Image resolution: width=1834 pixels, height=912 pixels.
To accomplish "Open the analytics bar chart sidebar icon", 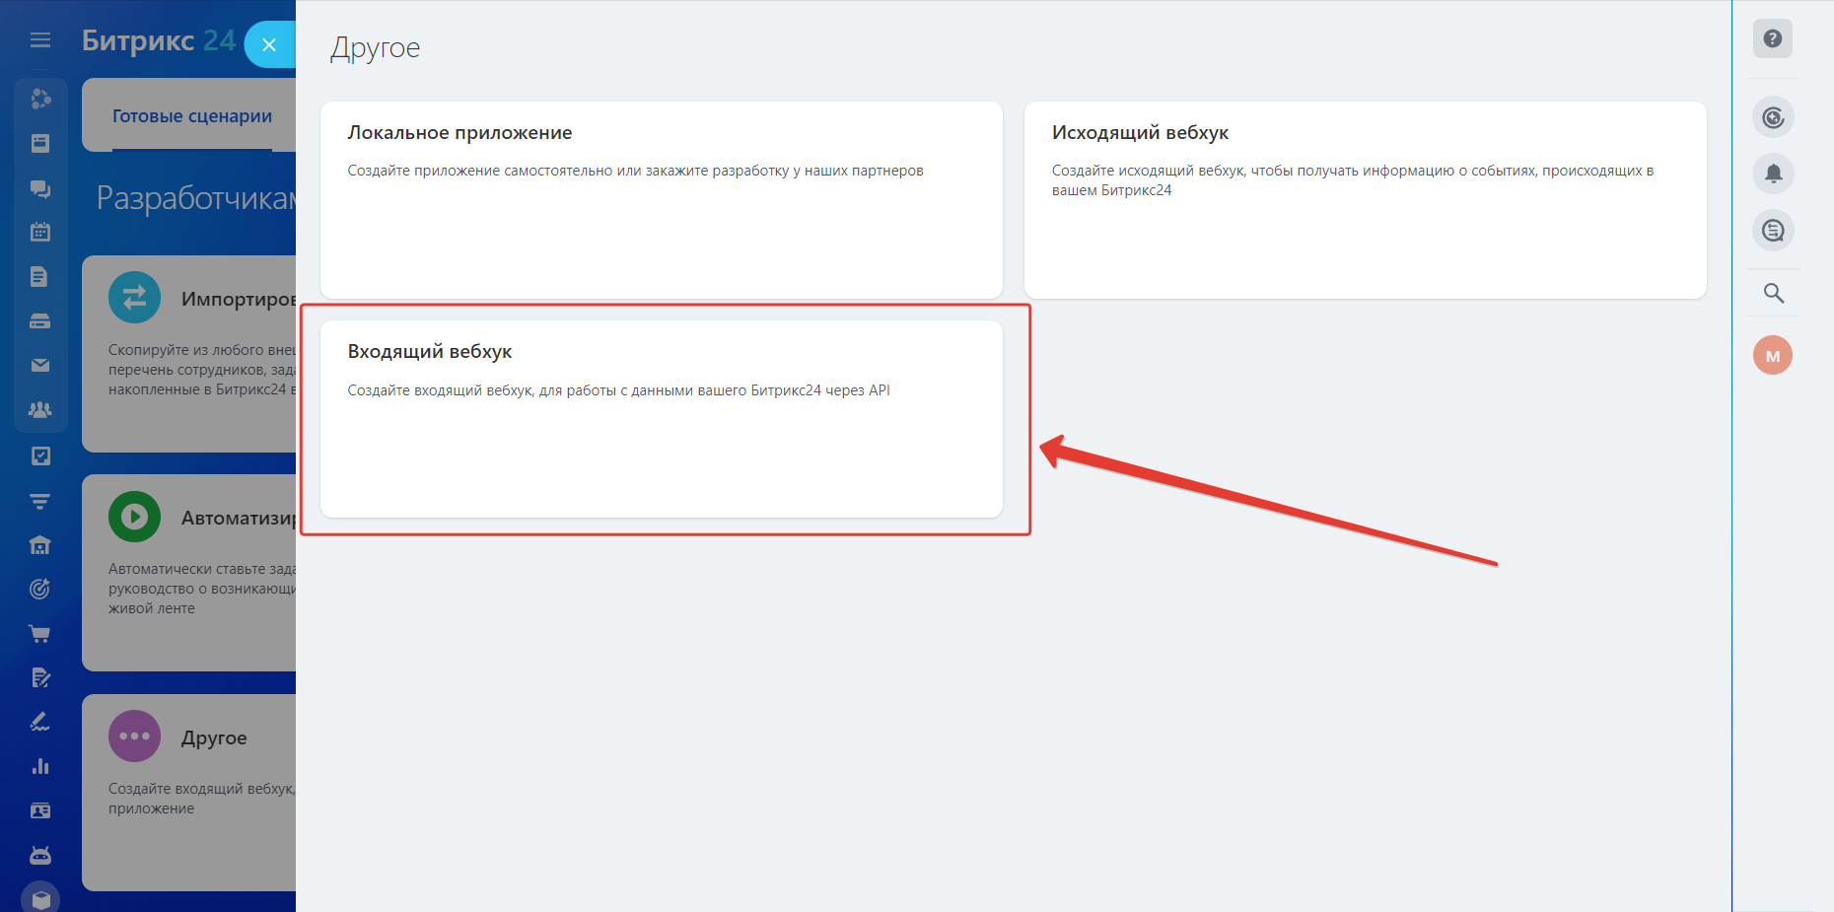I will pos(40,767).
